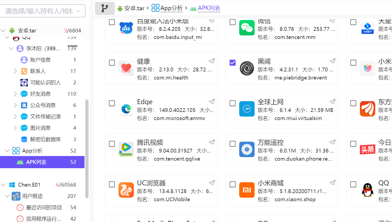Screen dimensions: 392x222
Task: Go to 安卓.tar breadcrumb link
Action: 134,8
